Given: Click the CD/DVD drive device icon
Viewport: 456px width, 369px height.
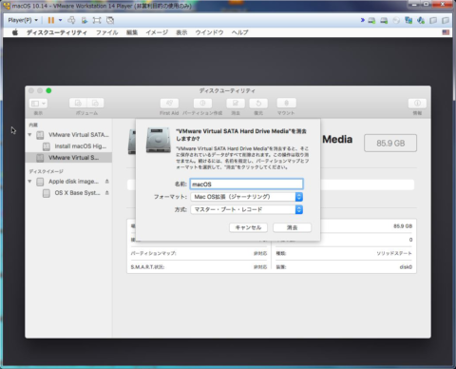Looking at the screenshot, I should coord(396,21).
